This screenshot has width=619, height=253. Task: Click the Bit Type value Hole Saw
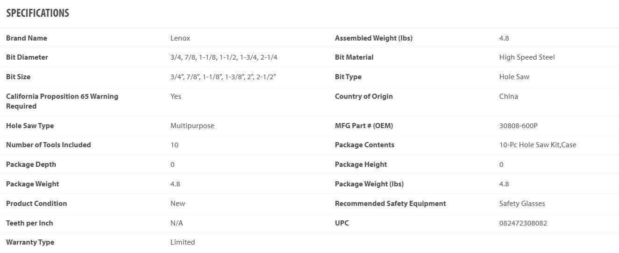point(514,77)
